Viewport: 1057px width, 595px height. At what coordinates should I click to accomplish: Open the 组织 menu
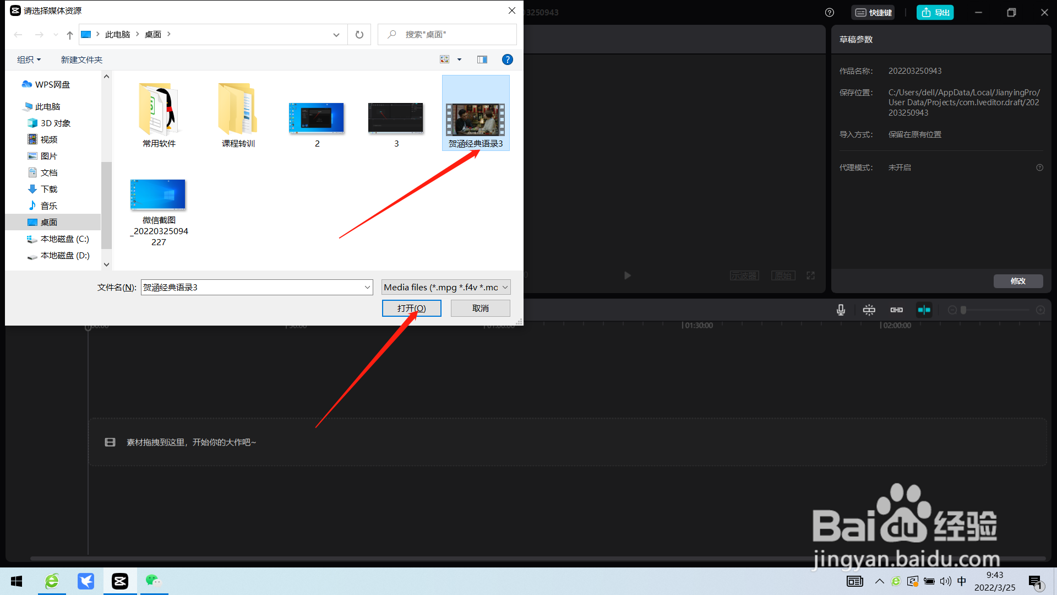[x=29, y=59]
